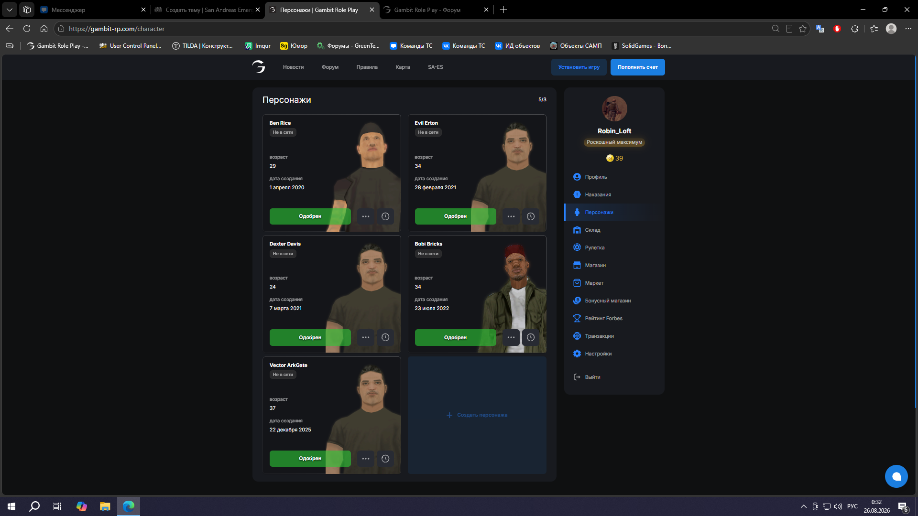918x516 pixels.
Task: Open browser settings and more menu
Action: click(x=908, y=29)
